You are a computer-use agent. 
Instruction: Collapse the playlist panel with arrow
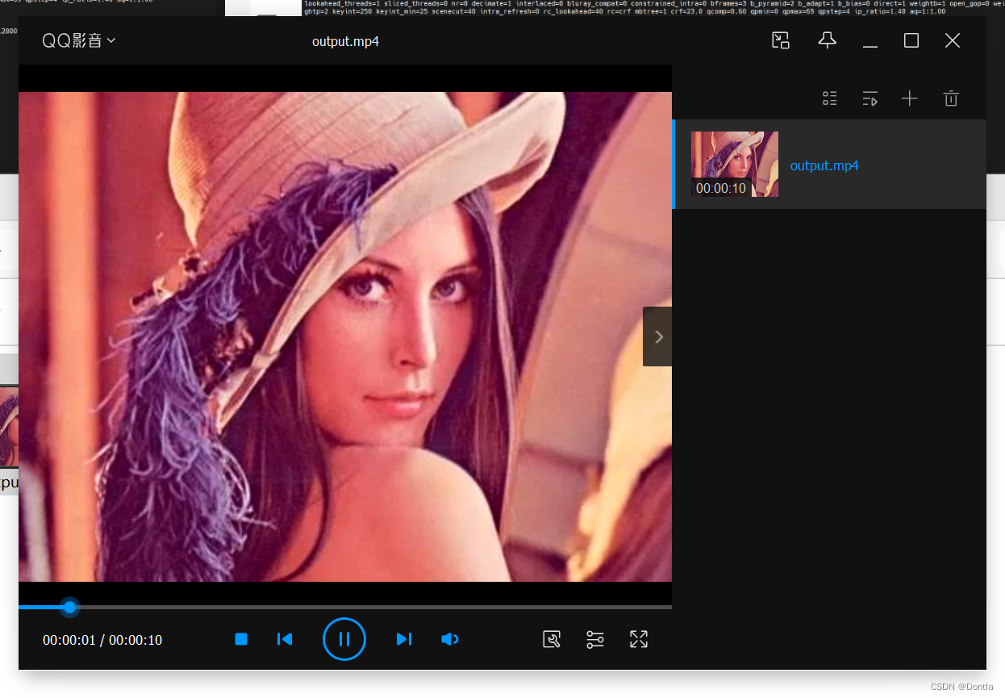pyautogui.click(x=658, y=336)
